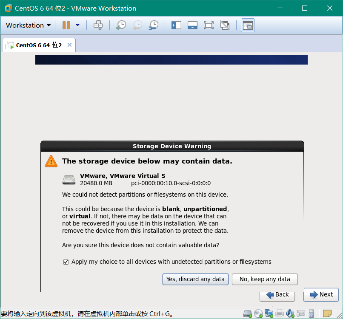Viewport: 343px width, 319px height.
Task: Toggle the thumbnail bar view
Action: pos(192,25)
